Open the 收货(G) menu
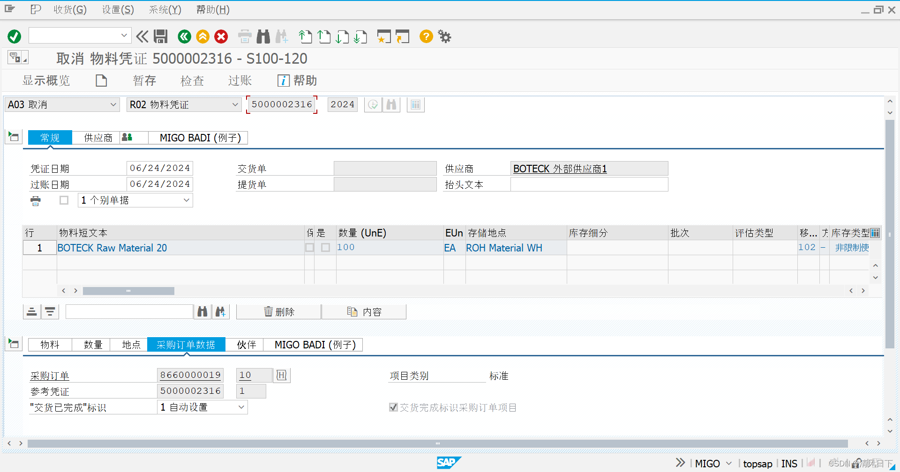Viewport: 900px width, 472px height. click(x=70, y=9)
